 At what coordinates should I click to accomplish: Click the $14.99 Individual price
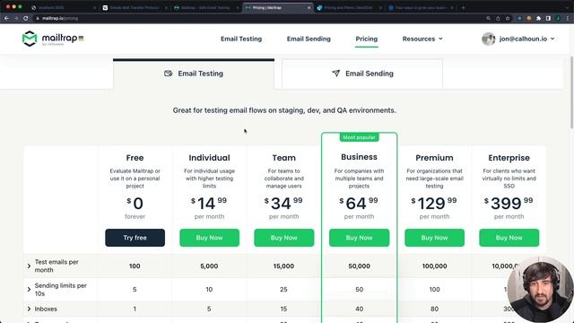[x=209, y=204]
